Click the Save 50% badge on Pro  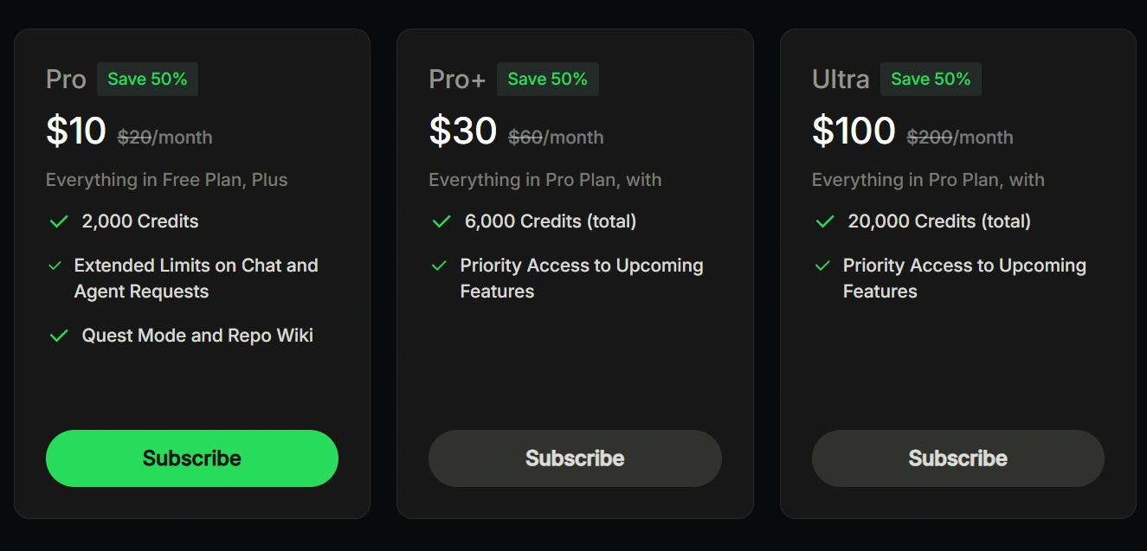(x=147, y=80)
